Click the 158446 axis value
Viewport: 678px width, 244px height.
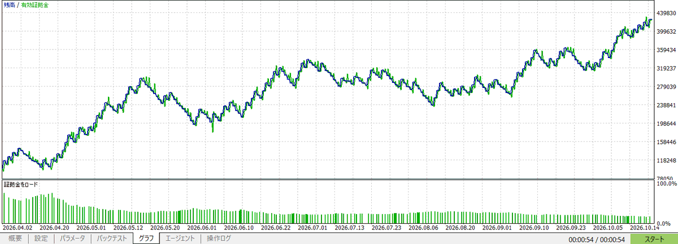coord(666,143)
